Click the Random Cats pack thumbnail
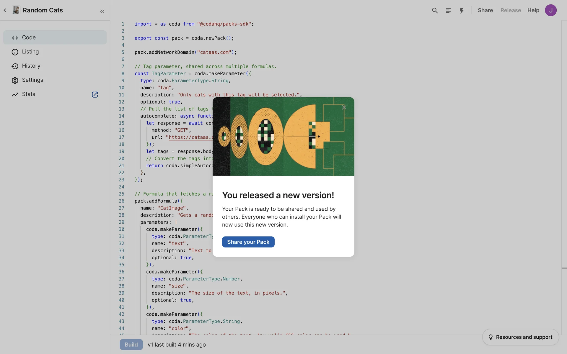This screenshot has width=567, height=354. tap(16, 10)
